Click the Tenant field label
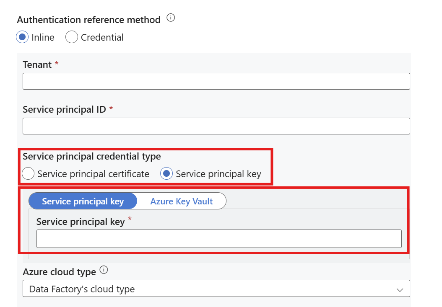 click(37, 64)
